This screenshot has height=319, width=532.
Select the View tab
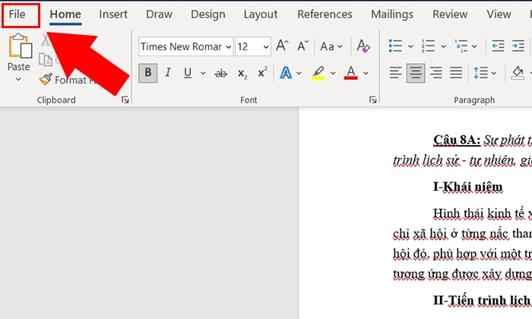coord(499,14)
